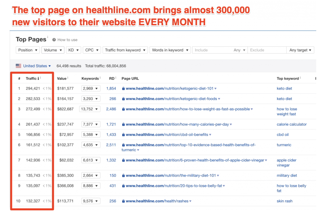Click lock icon beside military-diet-101 URL
The height and width of the screenshot is (217, 331).
coord(123,175)
